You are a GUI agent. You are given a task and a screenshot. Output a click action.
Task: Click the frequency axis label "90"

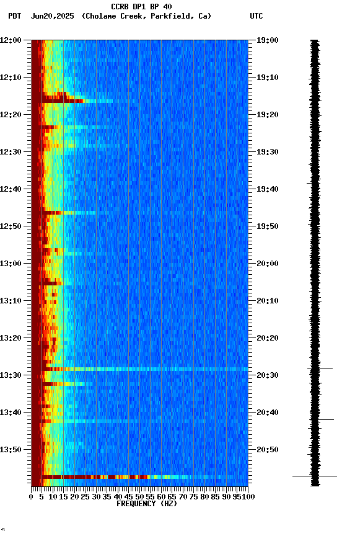pyautogui.click(x=226, y=497)
